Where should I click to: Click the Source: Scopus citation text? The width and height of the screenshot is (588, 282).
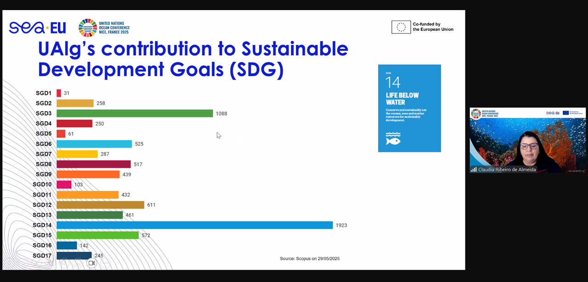pos(310,259)
